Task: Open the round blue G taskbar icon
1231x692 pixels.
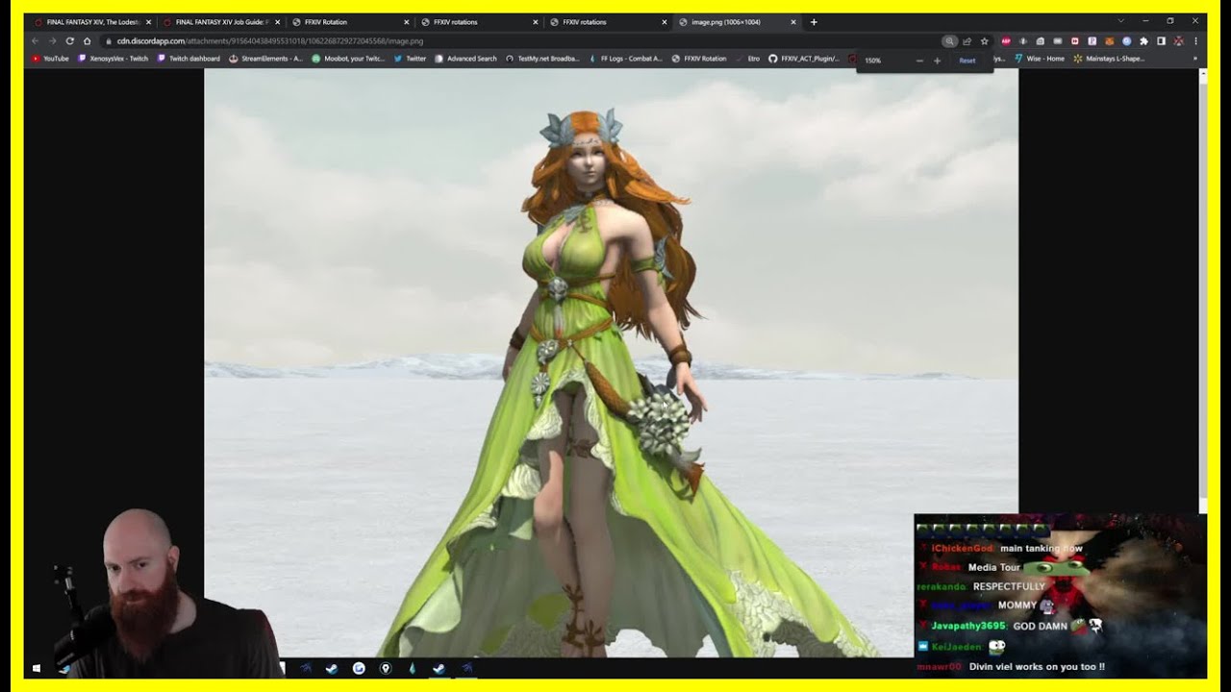Action: pos(359,668)
